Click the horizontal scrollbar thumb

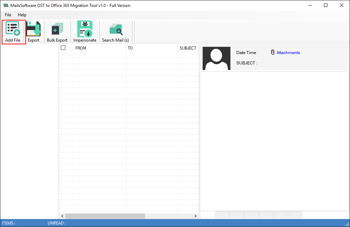105,216
